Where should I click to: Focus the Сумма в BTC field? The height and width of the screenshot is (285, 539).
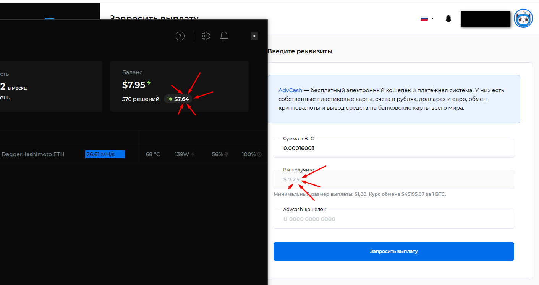coord(393,148)
